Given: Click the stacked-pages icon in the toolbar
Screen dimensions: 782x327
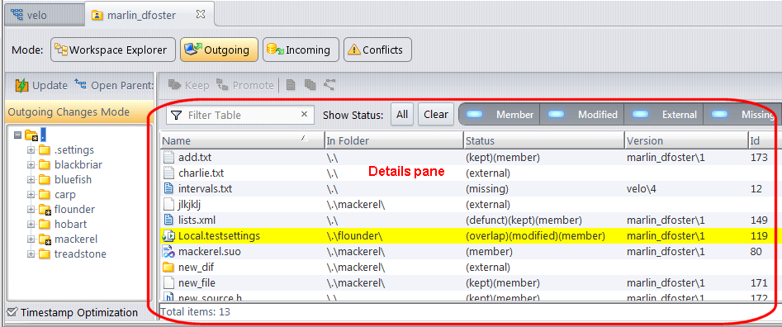Looking at the screenshot, I should click(310, 85).
